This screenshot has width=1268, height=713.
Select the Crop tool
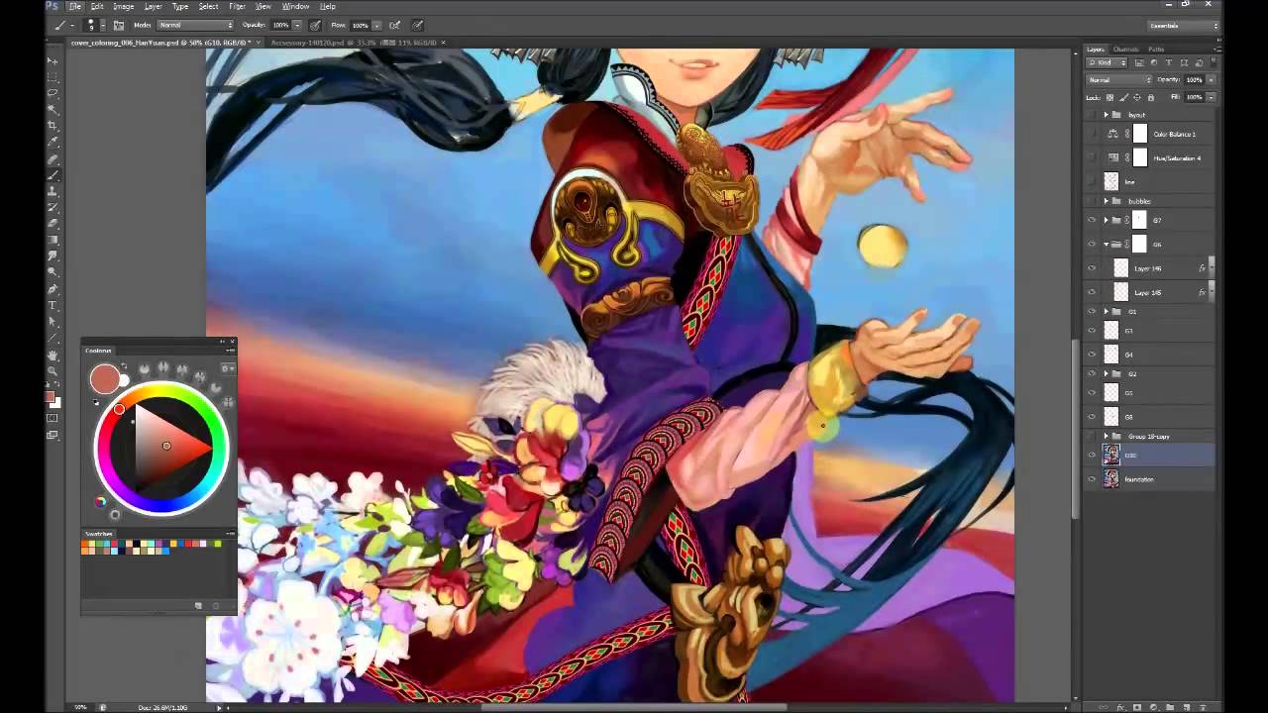click(x=53, y=126)
